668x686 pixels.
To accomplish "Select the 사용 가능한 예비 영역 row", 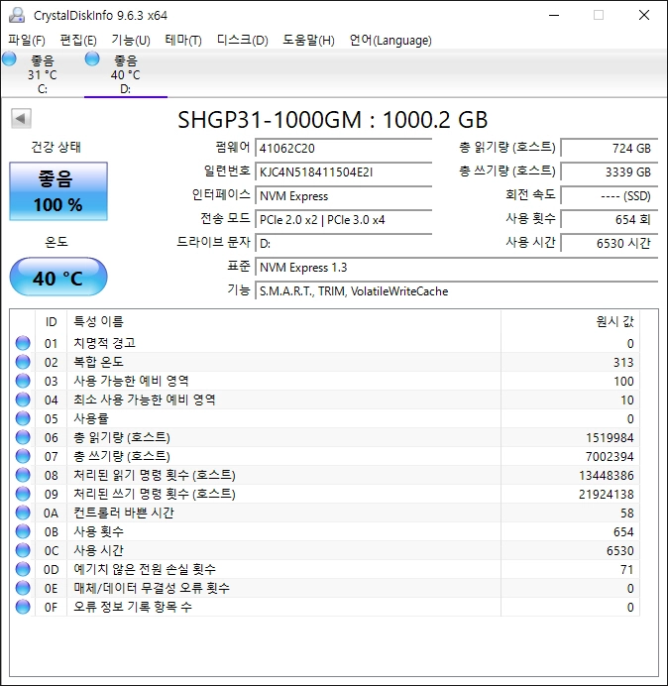I will point(325,381).
